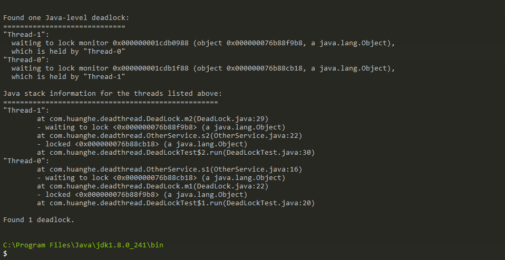Click the DeadLock.m2 stack frame line
This screenshot has height=260, width=505.
(153, 118)
